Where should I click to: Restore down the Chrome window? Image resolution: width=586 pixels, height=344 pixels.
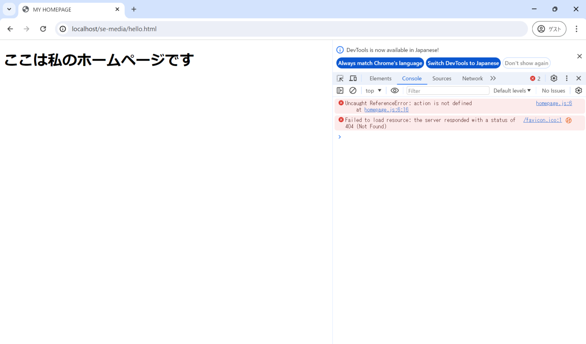(x=555, y=9)
